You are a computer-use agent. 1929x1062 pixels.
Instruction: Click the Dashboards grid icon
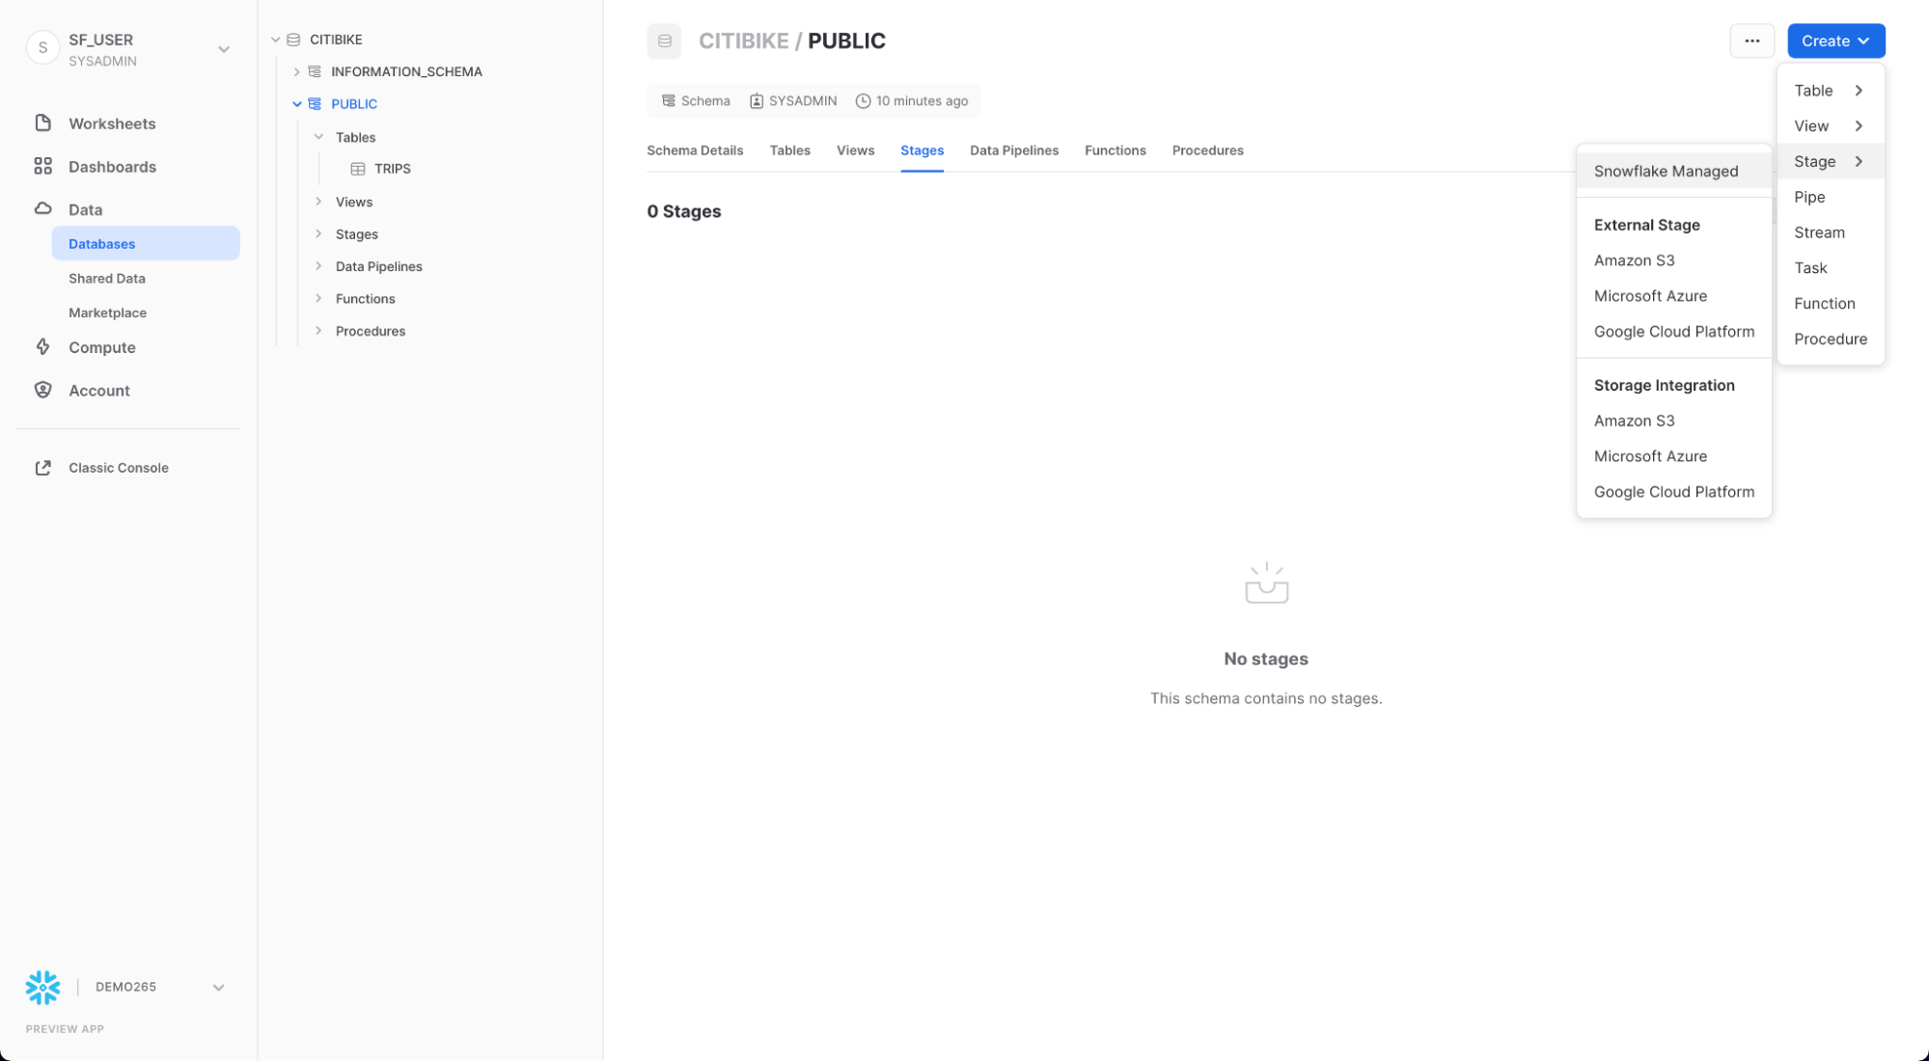(x=42, y=167)
